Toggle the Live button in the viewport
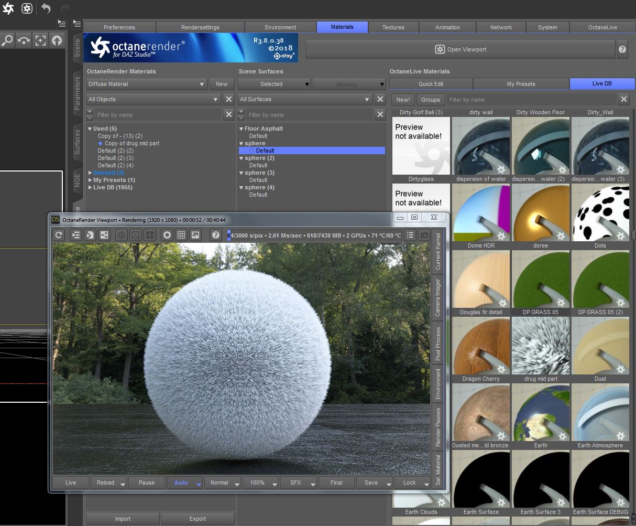The image size is (636, 526). coord(71,482)
